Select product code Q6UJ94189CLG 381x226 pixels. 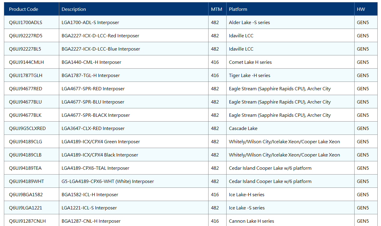click(25, 142)
